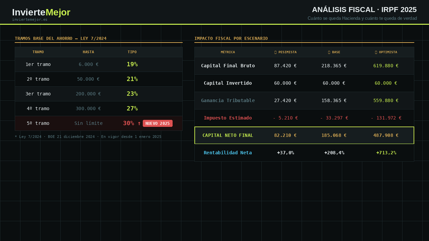Image resolution: width=429 pixels, height=241 pixels.
Task: Click the InvierteMejor logo title
Action: (x=41, y=12)
